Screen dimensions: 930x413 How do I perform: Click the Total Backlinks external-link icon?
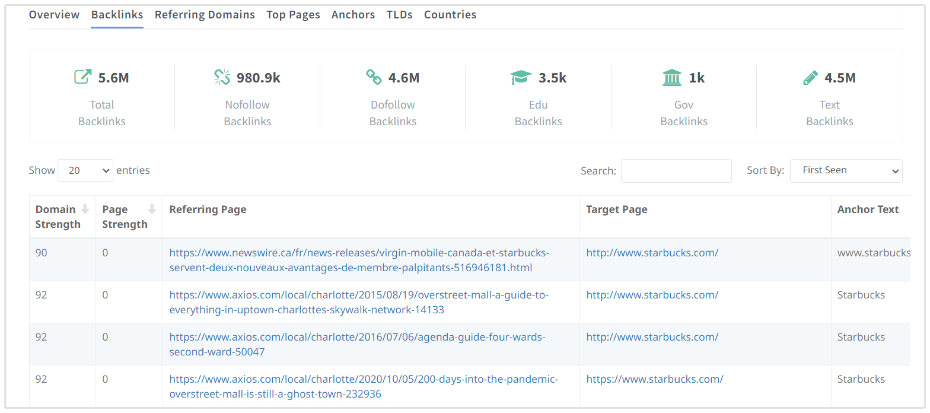click(x=82, y=77)
